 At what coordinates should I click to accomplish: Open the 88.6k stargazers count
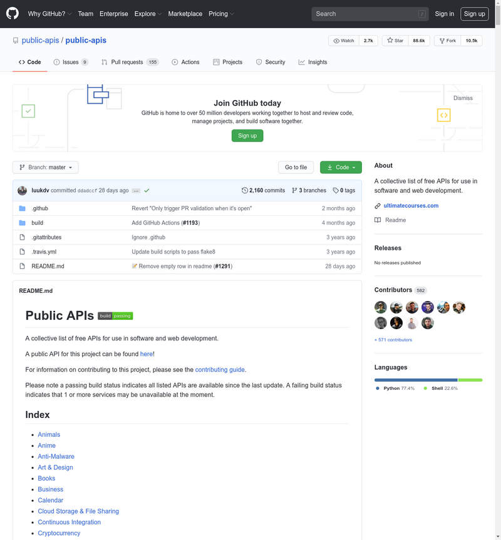tap(419, 41)
